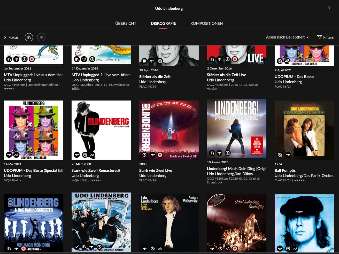Click the MQA icon on UDOPIUM Special Edition cover
Image resolution: width=339 pixels, height=254 pixels.
(16, 155)
